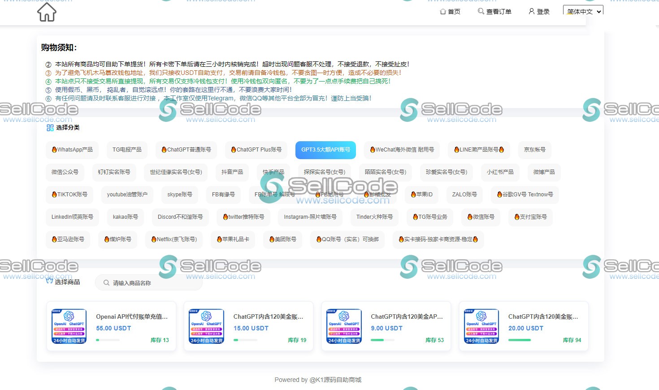Select the 微博产品 category filter

(544, 172)
